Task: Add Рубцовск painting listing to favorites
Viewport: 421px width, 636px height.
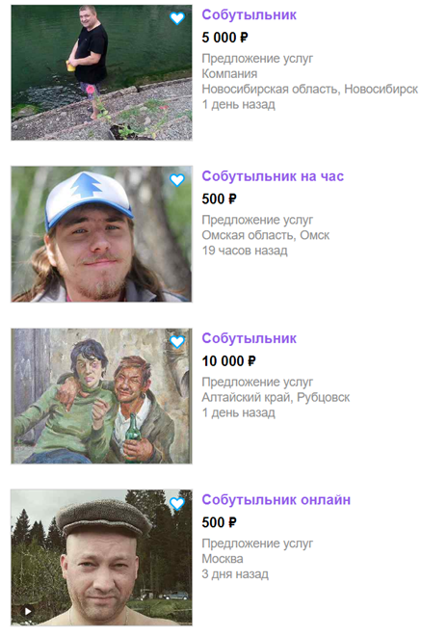Action: pyautogui.click(x=177, y=342)
